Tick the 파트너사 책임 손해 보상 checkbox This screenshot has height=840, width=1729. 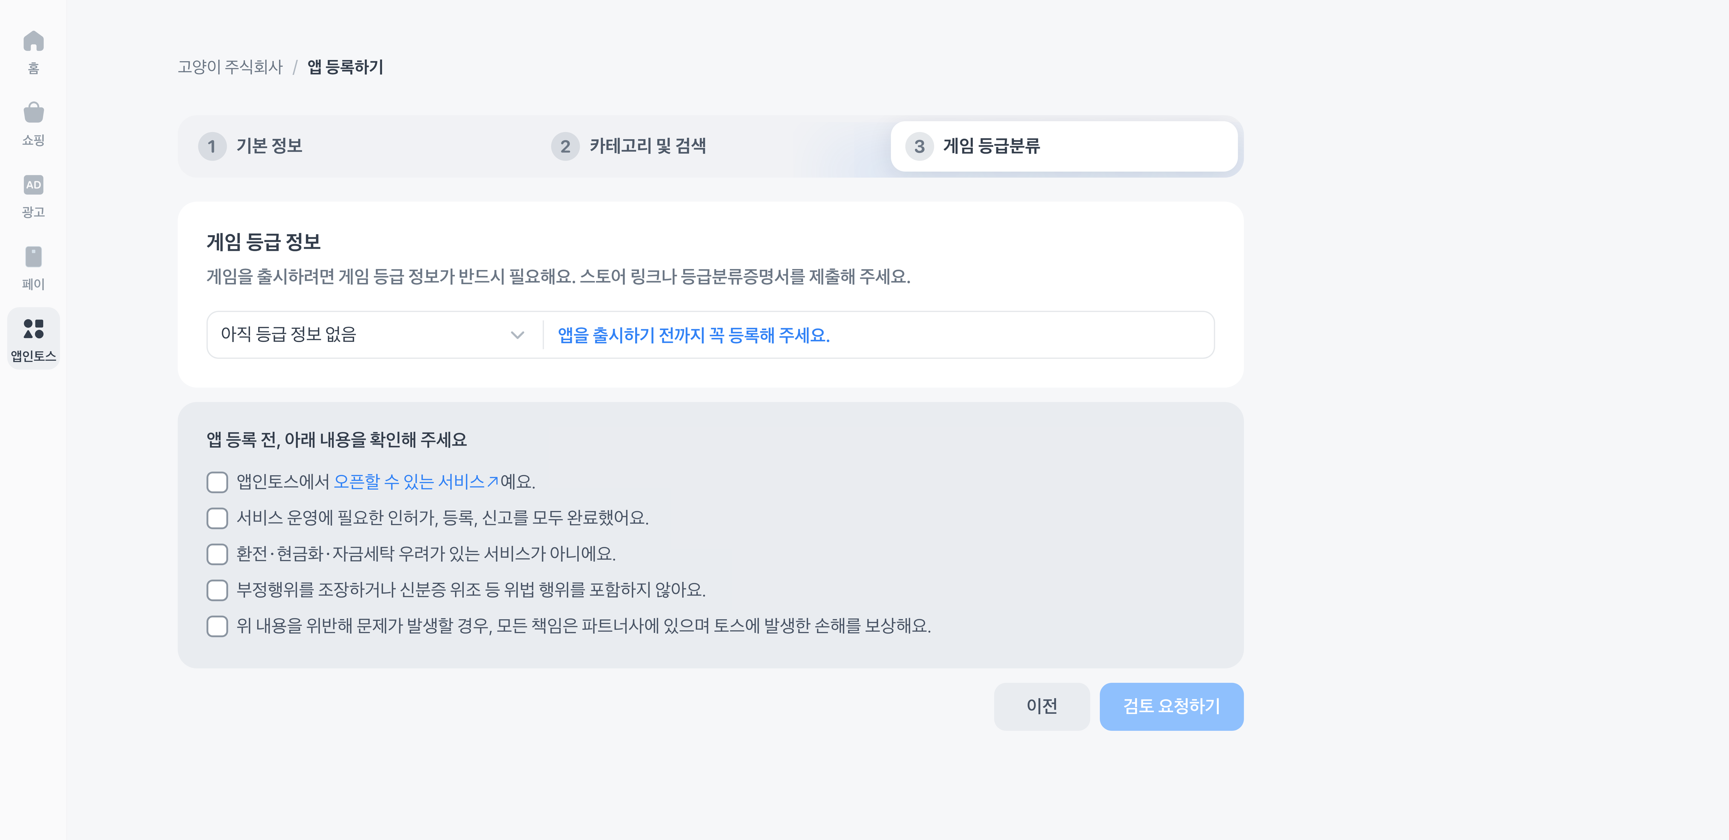coord(217,626)
